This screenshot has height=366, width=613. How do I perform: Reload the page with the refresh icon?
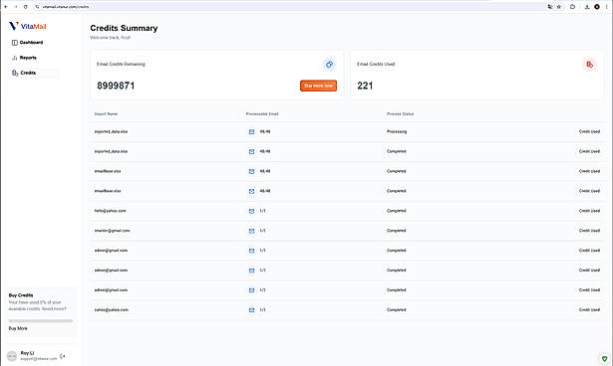pyautogui.click(x=26, y=7)
